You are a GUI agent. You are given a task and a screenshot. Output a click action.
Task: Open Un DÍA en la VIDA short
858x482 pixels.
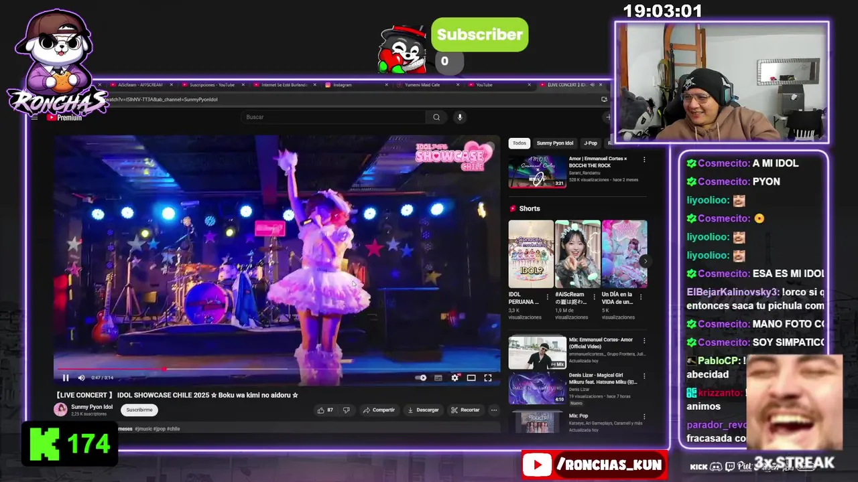coord(625,254)
